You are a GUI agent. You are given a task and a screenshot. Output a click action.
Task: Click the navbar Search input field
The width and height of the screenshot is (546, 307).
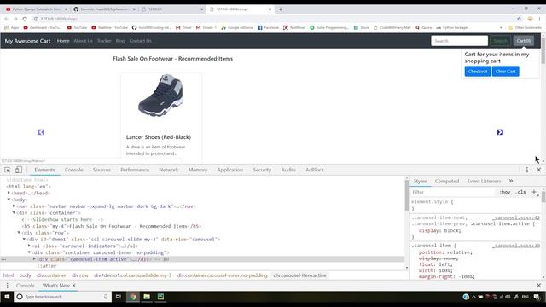(x=459, y=41)
